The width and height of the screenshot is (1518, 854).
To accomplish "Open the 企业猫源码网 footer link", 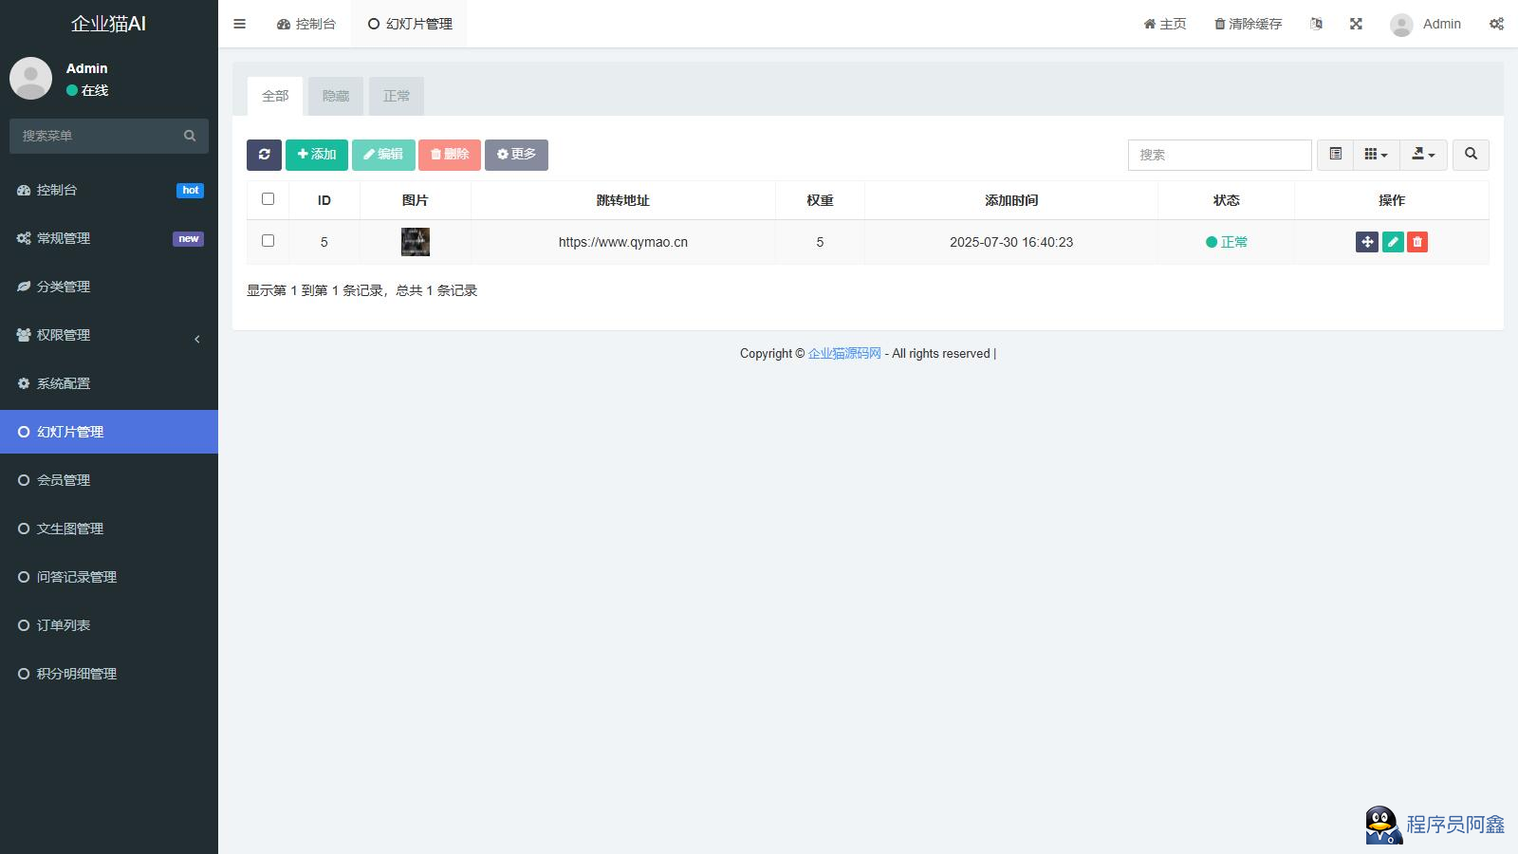I will click(844, 353).
